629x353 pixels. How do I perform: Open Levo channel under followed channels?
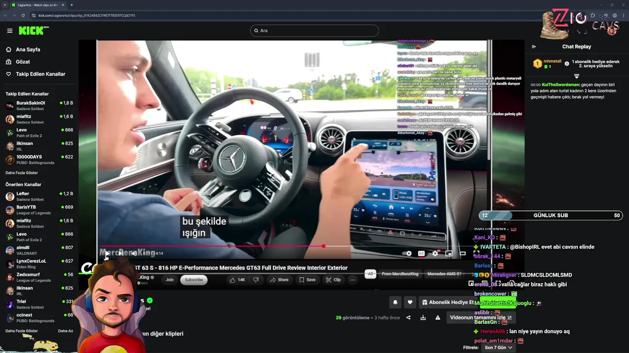click(39, 132)
